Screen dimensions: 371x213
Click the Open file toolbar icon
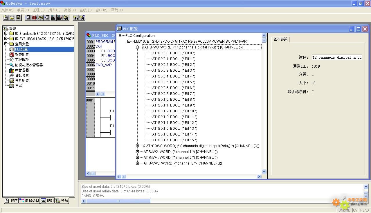(12, 18)
